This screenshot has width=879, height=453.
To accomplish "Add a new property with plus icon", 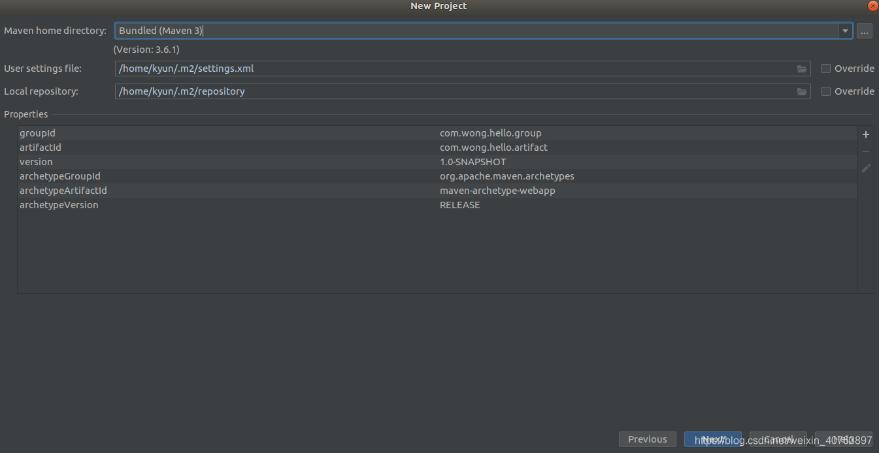I will point(866,134).
